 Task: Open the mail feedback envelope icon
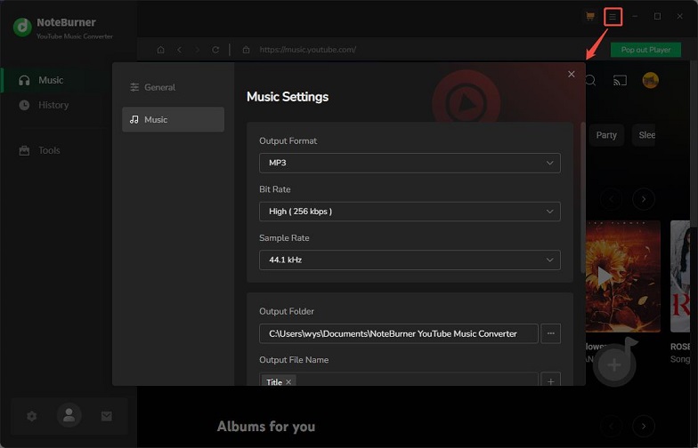pyautogui.click(x=107, y=416)
